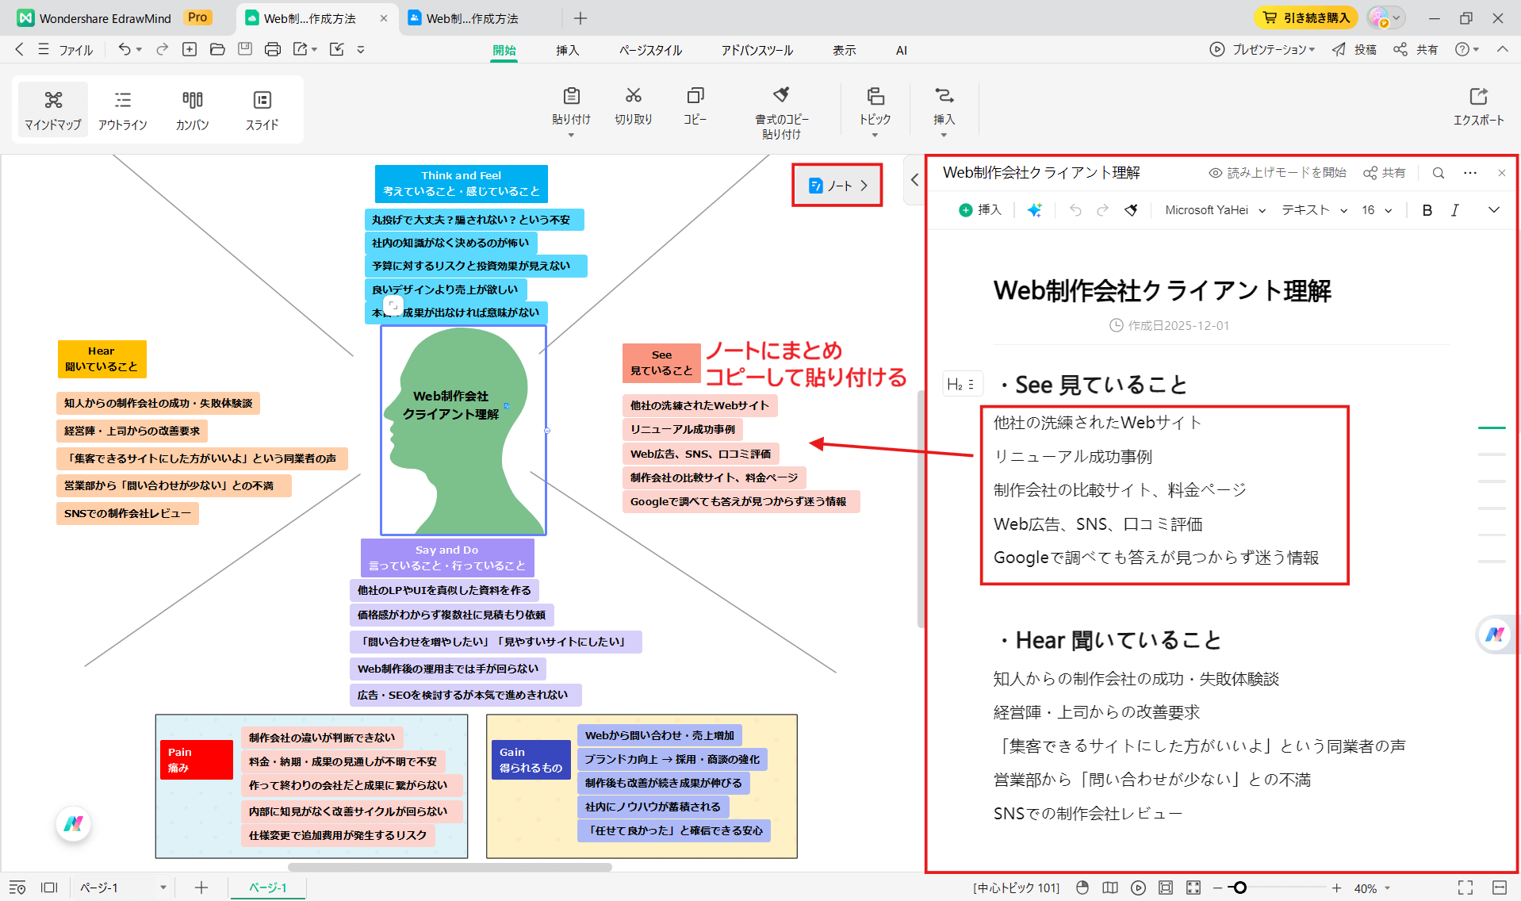Image resolution: width=1521 pixels, height=901 pixels.
Task: Open the Microsoft YaHei font dropdown
Action: pyautogui.click(x=1213, y=210)
